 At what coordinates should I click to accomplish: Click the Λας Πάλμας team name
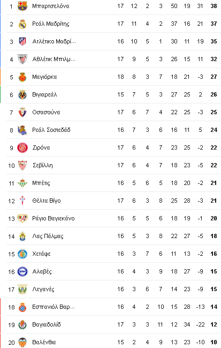pyautogui.click(x=48, y=236)
